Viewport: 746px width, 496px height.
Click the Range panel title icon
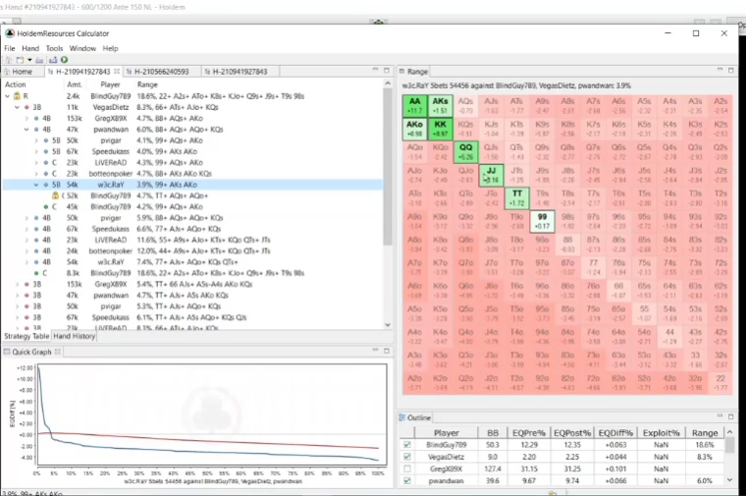click(x=401, y=72)
